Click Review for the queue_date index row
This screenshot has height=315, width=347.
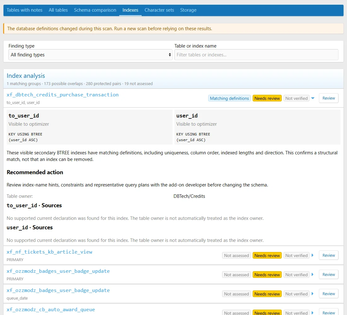329,294
